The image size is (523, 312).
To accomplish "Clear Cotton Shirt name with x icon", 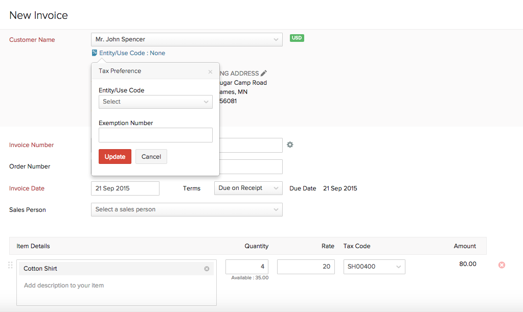I will coord(207,268).
